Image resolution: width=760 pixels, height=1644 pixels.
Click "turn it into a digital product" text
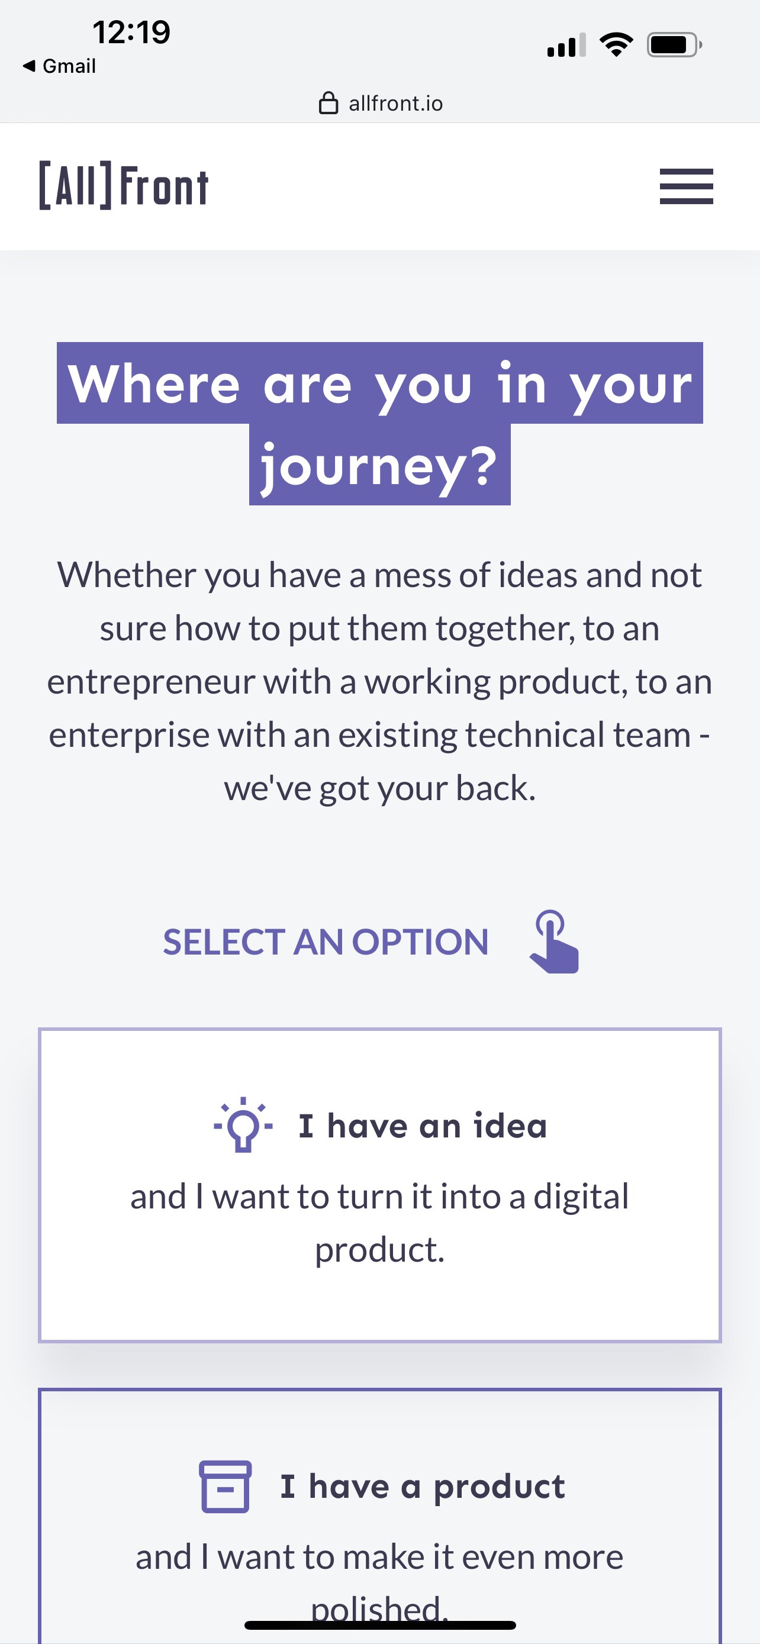point(379,1222)
